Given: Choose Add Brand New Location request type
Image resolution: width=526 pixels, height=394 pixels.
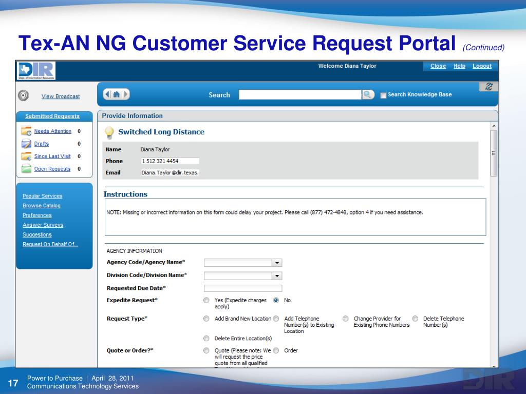Looking at the screenshot, I should coord(206,319).
